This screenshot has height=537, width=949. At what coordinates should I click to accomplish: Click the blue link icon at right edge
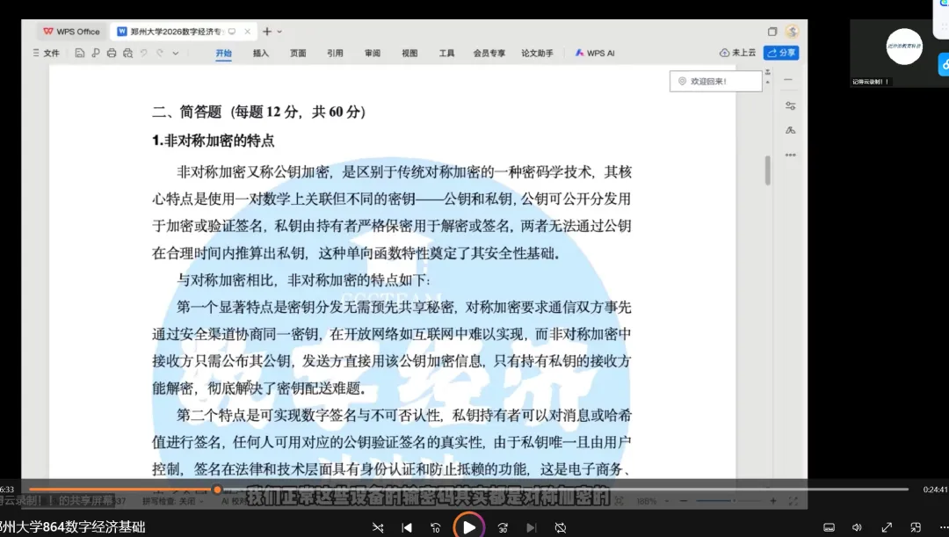pos(944,64)
